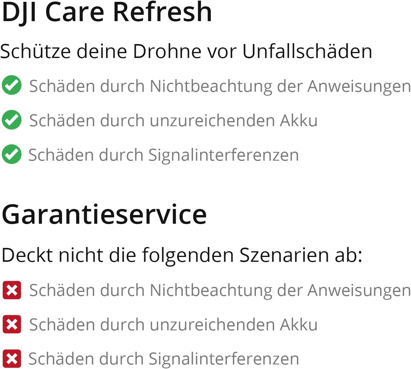This screenshot has width=411, height=369.
Task: Click the red X beside Nichtbeachtung der Anweisungen
Action: tap(12, 290)
